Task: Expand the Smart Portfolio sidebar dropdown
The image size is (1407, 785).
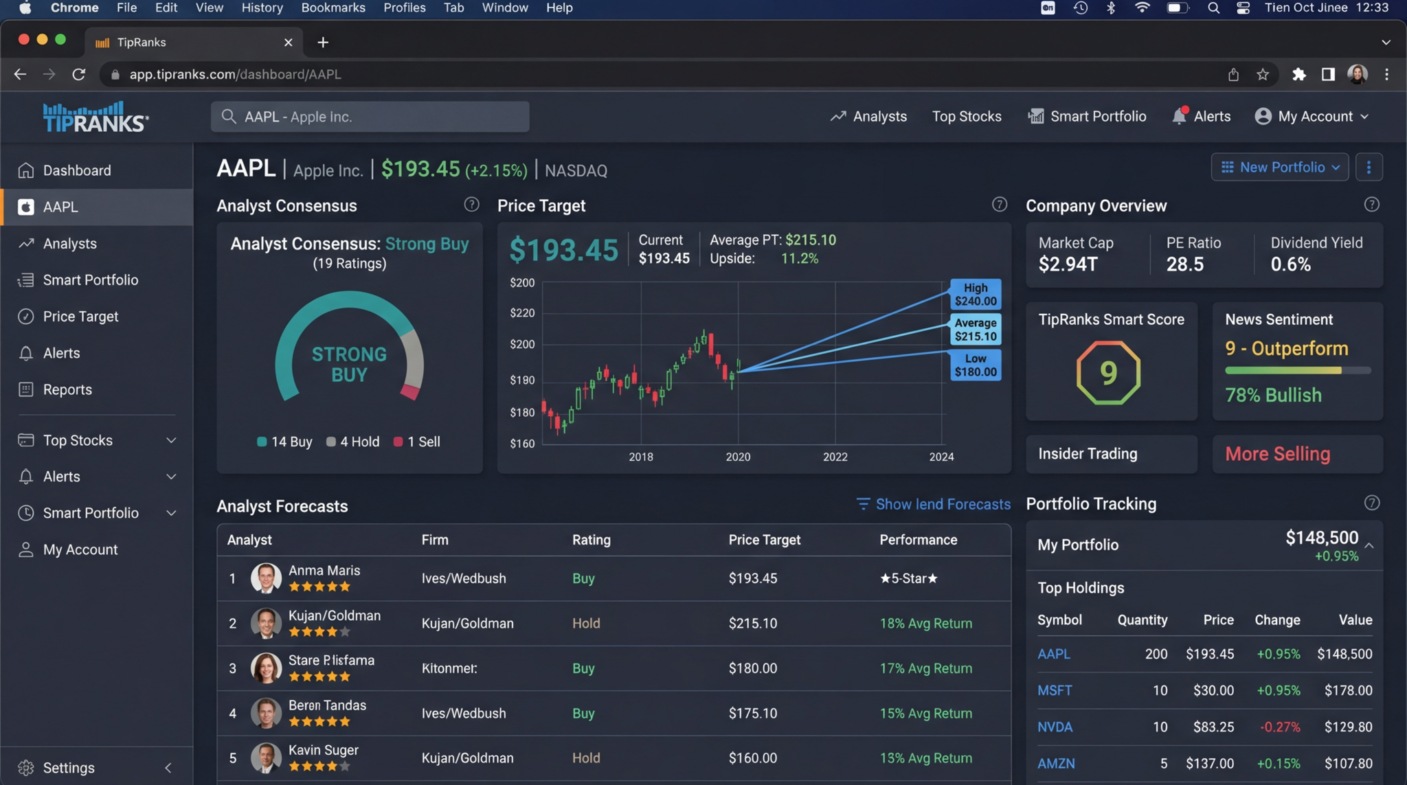Action: (171, 513)
